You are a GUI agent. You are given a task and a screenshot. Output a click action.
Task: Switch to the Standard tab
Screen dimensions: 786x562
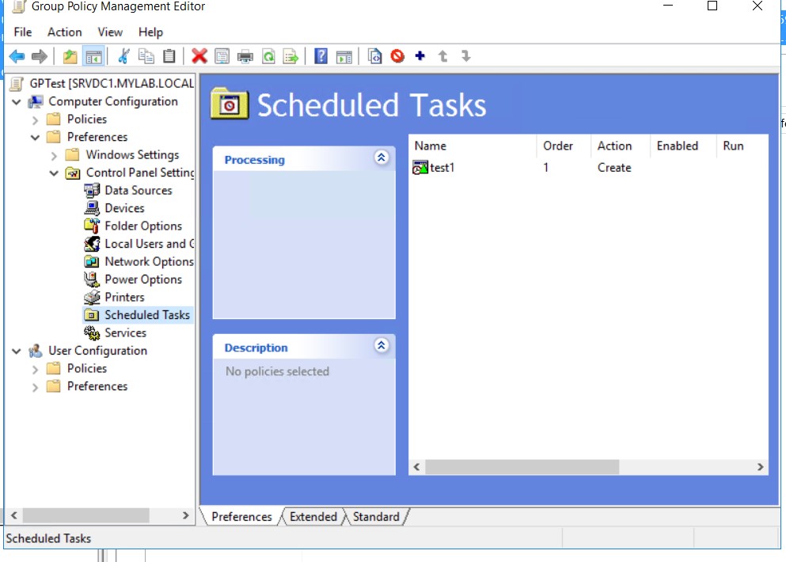tap(376, 516)
